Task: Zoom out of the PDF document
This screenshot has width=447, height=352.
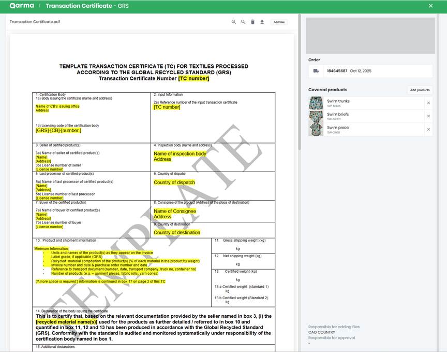Action: (243, 22)
